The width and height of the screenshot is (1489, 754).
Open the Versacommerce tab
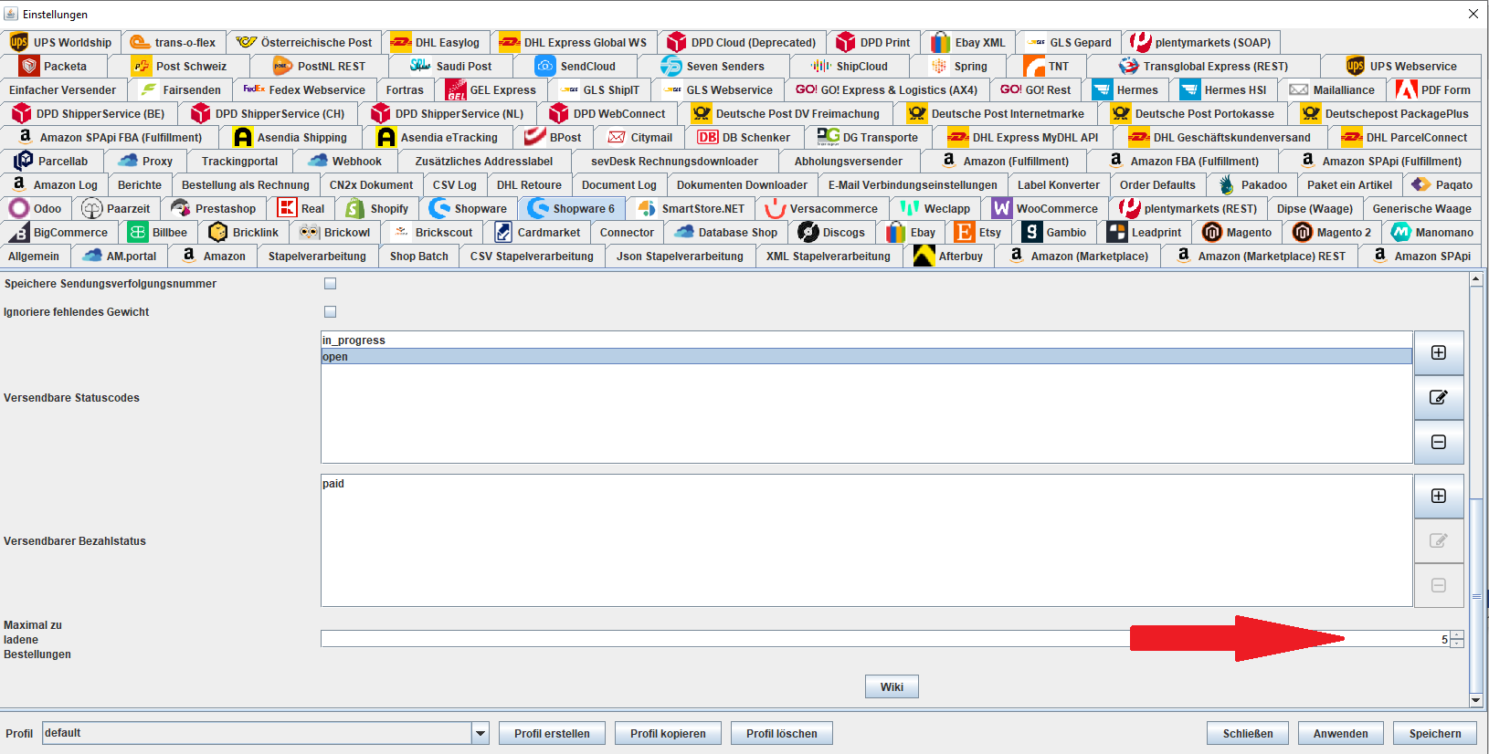821,208
